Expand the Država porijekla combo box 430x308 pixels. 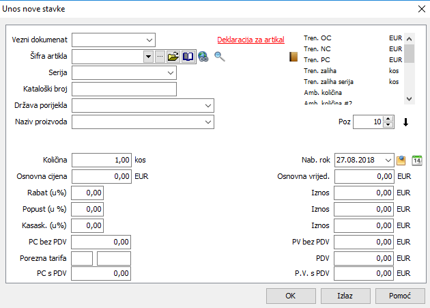pos(207,106)
